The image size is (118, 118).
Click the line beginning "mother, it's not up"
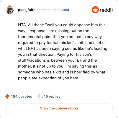(x=58, y=66)
